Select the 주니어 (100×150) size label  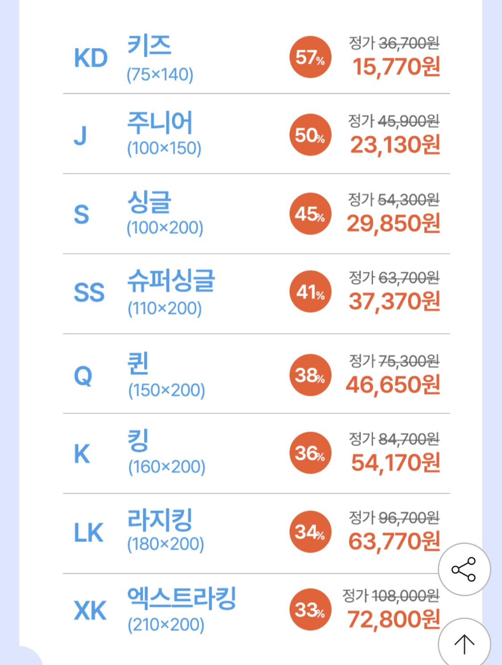click(x=164, y=134)
